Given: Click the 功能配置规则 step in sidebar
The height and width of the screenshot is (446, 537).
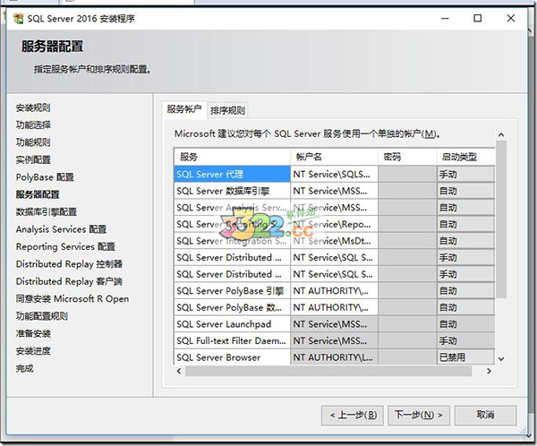Looking at the screenshot, I should tap(42, 316).
